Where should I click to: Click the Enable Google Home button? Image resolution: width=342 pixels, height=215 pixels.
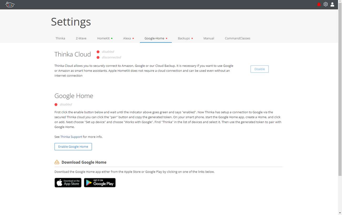point(73,147)
